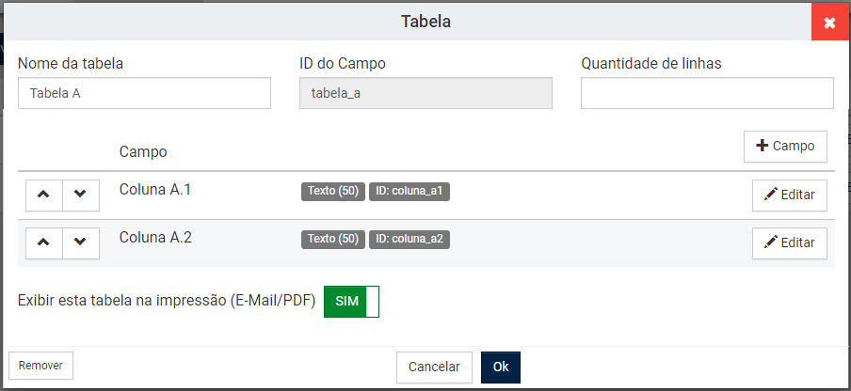Move Coluna A.2 down with arrow
The height and width of the screenshot is (391, 851).
[80, 242]
